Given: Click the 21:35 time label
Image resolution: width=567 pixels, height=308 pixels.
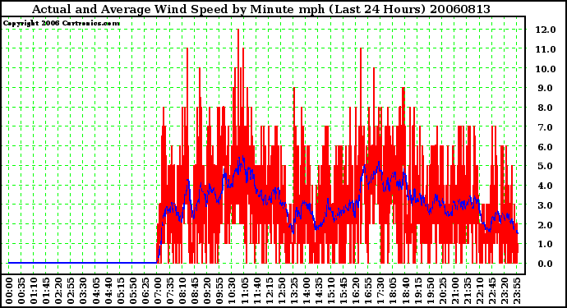Looking at the screenshot, I should 467,291.
